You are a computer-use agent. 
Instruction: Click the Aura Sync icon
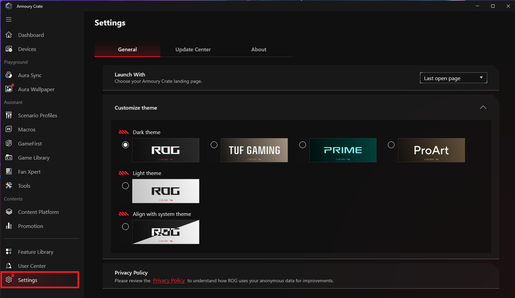(x=9, y=75)
